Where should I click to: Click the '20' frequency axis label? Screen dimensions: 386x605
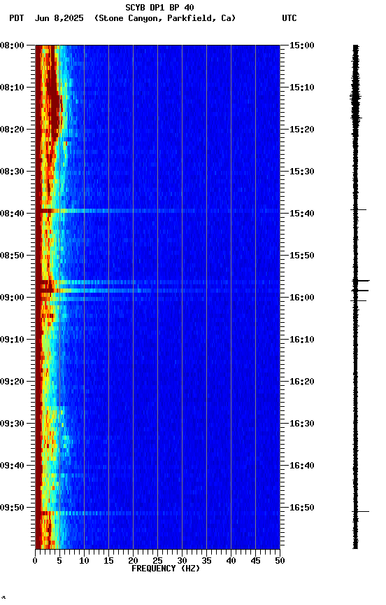133,561
